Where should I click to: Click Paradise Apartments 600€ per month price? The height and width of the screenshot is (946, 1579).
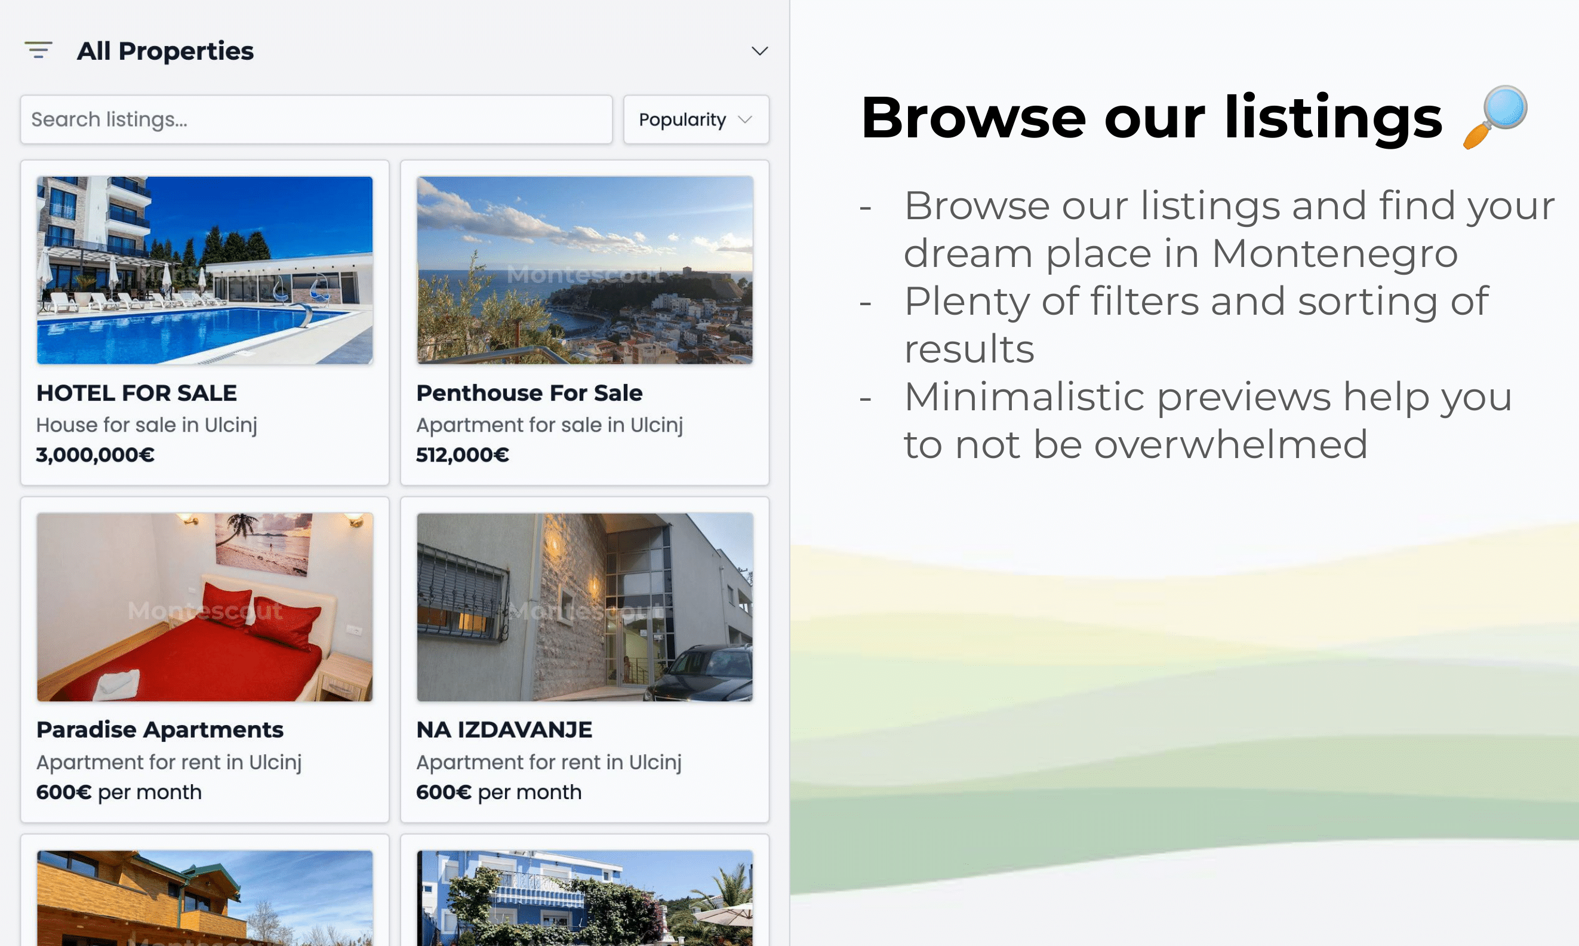(x=119, y=792)
